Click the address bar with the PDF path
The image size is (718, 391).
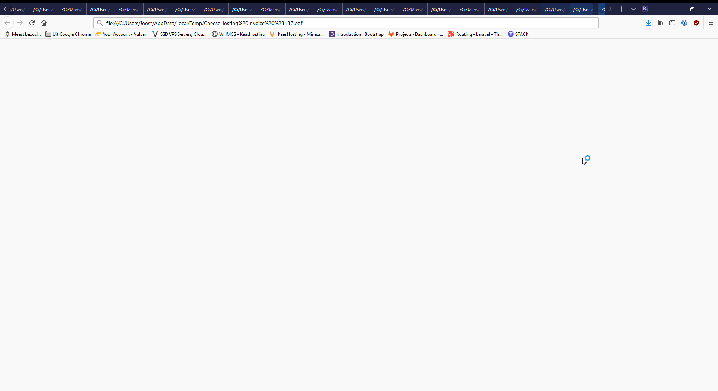tap(337, 23)
